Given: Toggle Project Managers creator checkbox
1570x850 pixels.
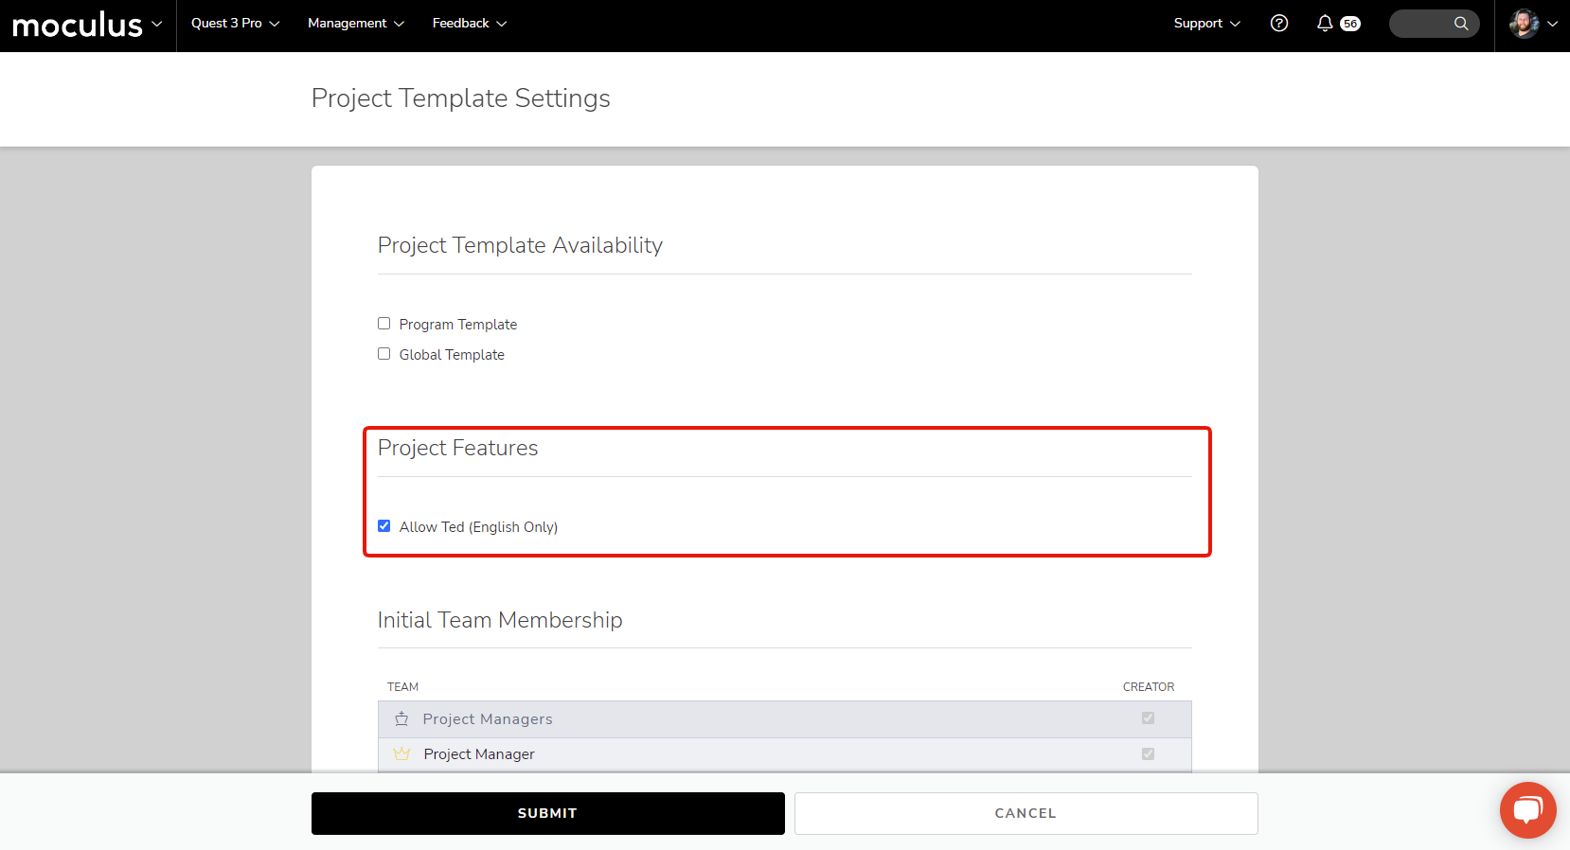Looking at the screenshot, I should (x=1148, y=718).
